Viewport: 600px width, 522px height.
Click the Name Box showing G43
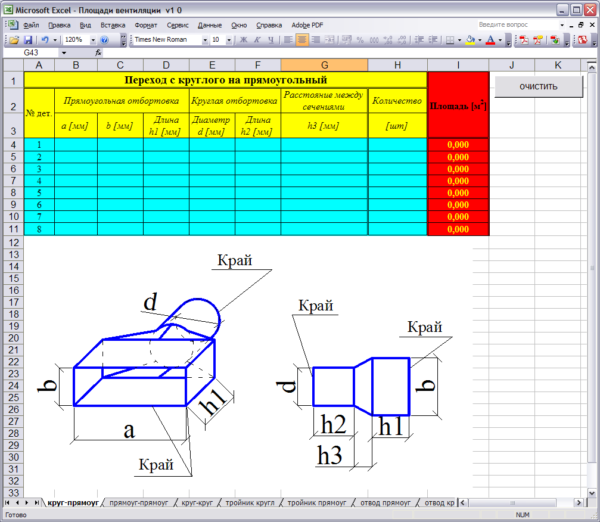(x=31, y=53)
